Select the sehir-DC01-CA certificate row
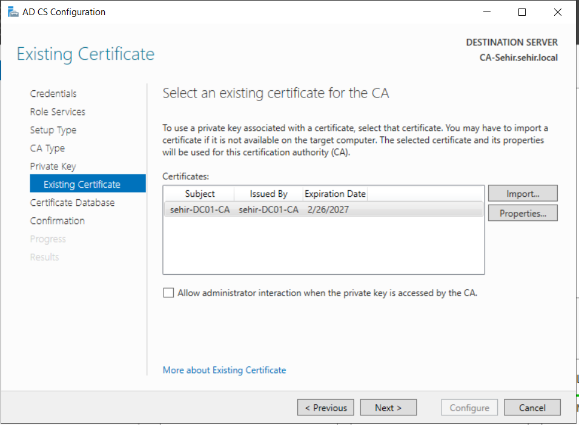This screenshot has height=425, width=579. [x=323, y=209]
